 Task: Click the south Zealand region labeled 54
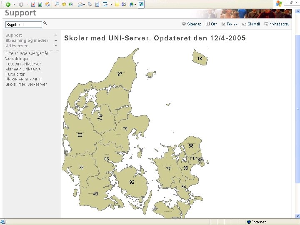tap(183, 187)
